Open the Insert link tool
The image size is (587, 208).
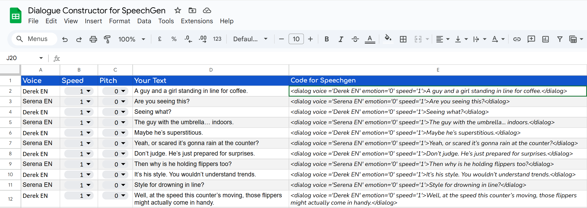517,39
